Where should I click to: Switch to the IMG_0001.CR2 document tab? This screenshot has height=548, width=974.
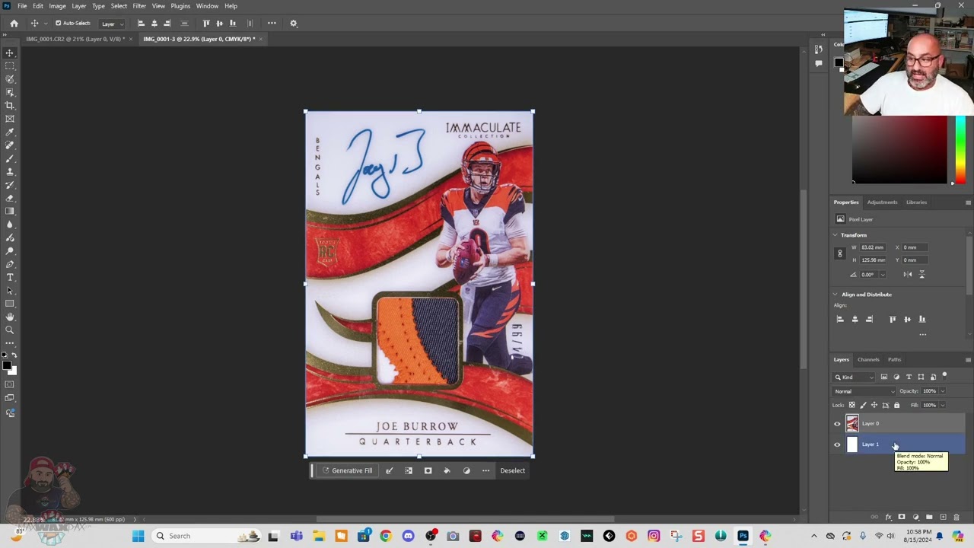coord(74,39)
